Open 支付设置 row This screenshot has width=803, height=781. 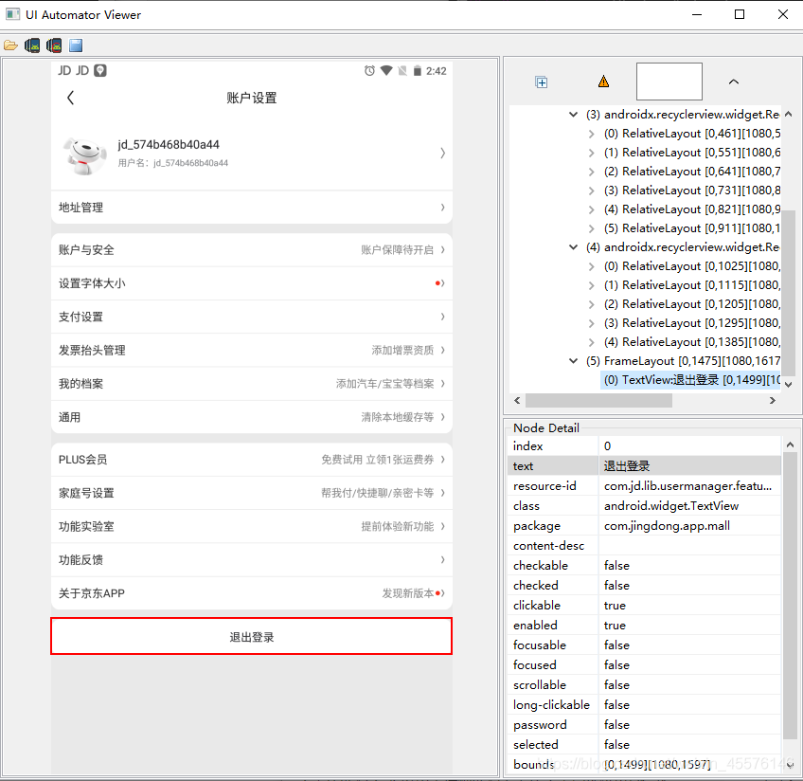(252, 317)
